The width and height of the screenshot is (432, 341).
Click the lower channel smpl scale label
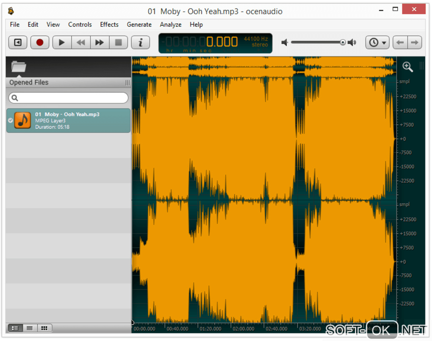tap(404, 205)
